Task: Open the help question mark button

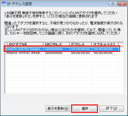Action: tap(113, 4)
